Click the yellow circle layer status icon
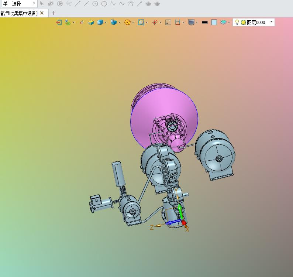Screen dimensions: 293x277 coord(243,23)
